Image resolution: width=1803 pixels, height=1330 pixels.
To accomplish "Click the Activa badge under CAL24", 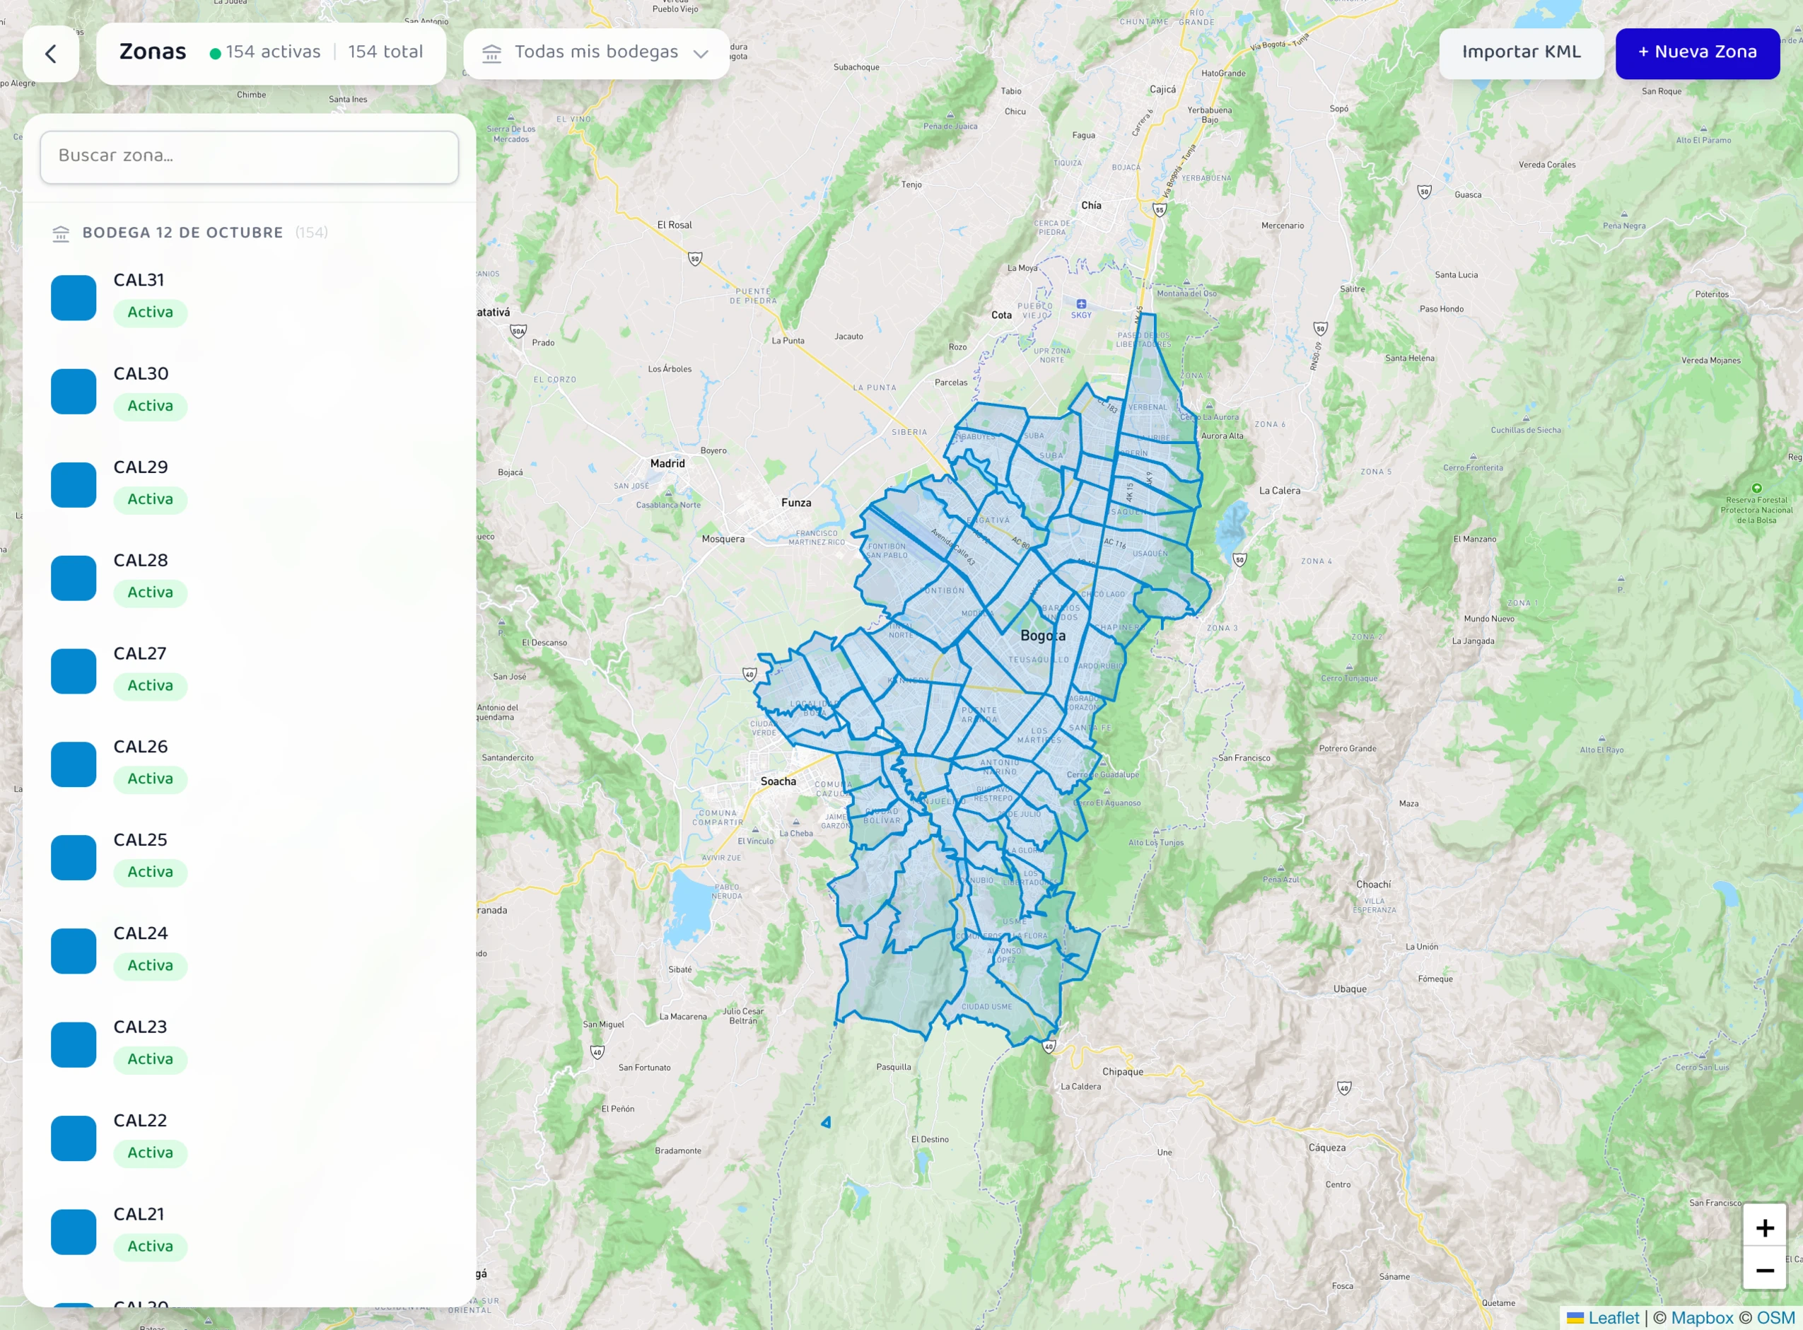I will point(151,965).
